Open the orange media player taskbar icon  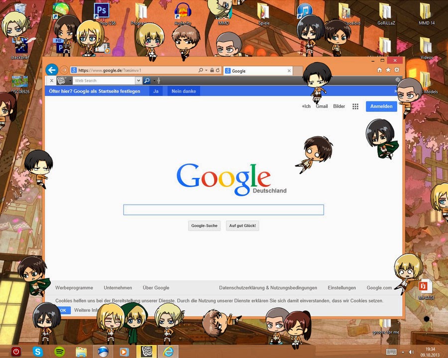pyautogui.click(x=124, y=352)
